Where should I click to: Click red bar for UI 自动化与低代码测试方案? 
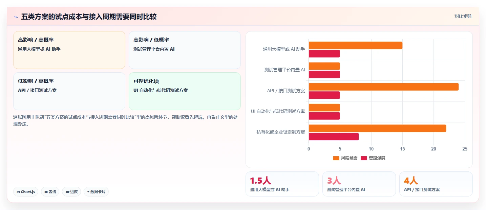tap(324, 116)
